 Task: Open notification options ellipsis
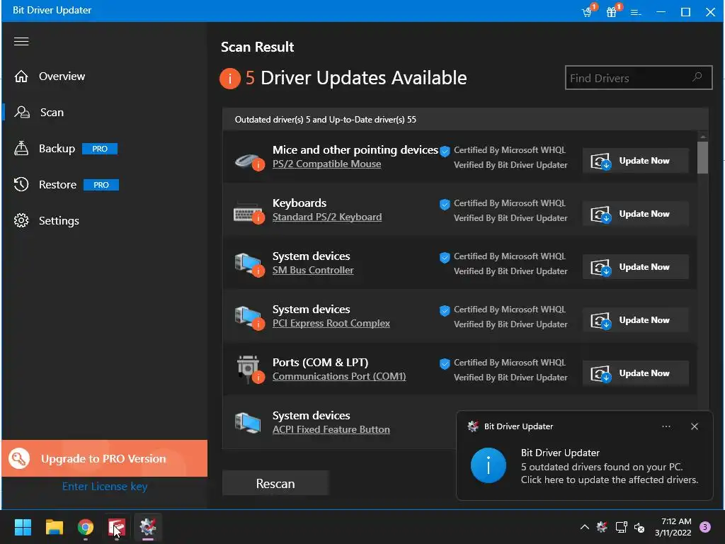pyautogui.click(x=666, y=426)
